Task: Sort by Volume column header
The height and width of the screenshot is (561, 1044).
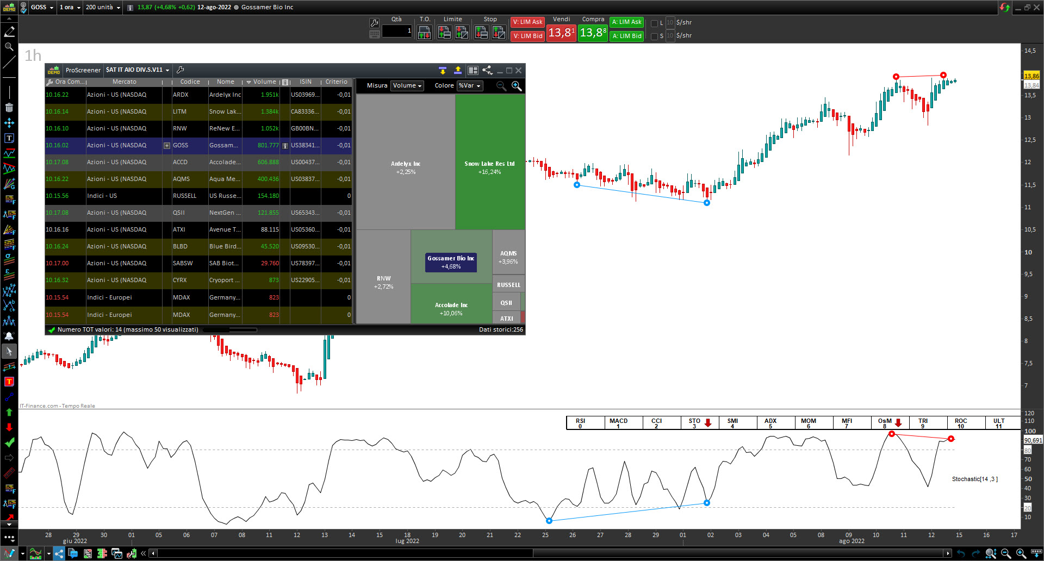Action: pyautogui.click(x=262, y=82)
